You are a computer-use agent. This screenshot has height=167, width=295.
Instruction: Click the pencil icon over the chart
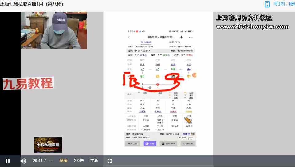point(188,120)
